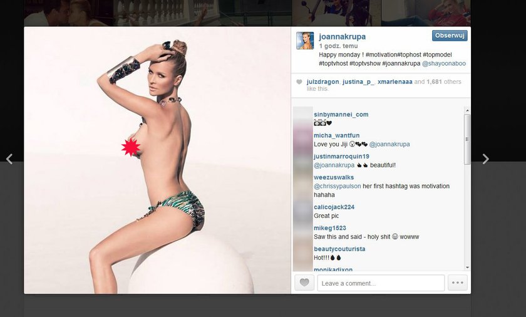
Task: Open the @chrissypaulson mention link
Action: point(337,186)
